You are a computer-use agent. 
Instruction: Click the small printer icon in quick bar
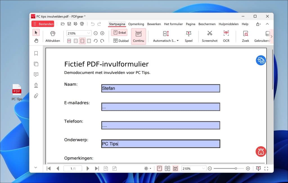click(x=82, y=24)
